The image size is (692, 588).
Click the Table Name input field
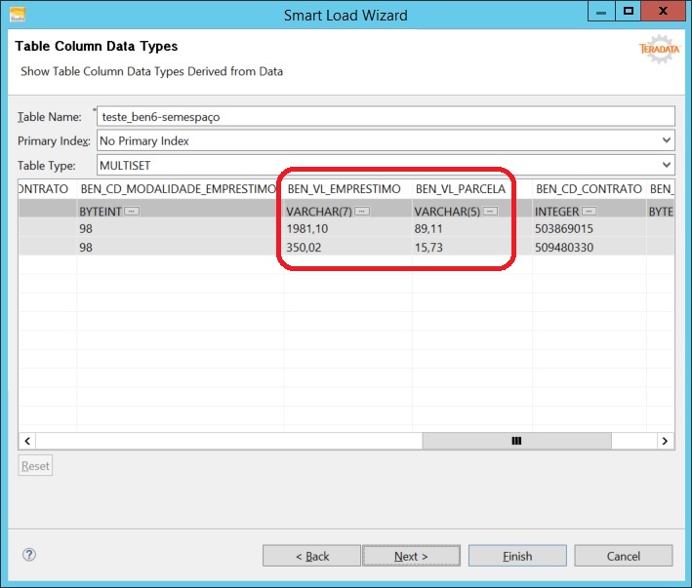coord(385,116)
